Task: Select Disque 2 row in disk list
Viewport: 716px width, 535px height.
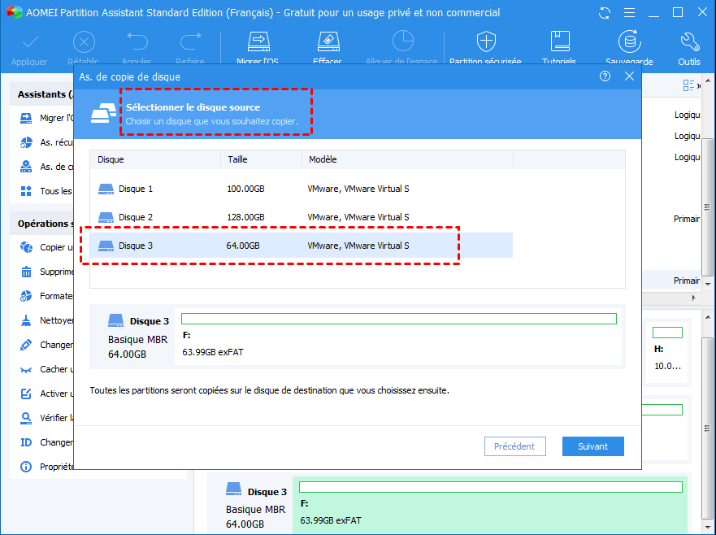Action: 302,217
